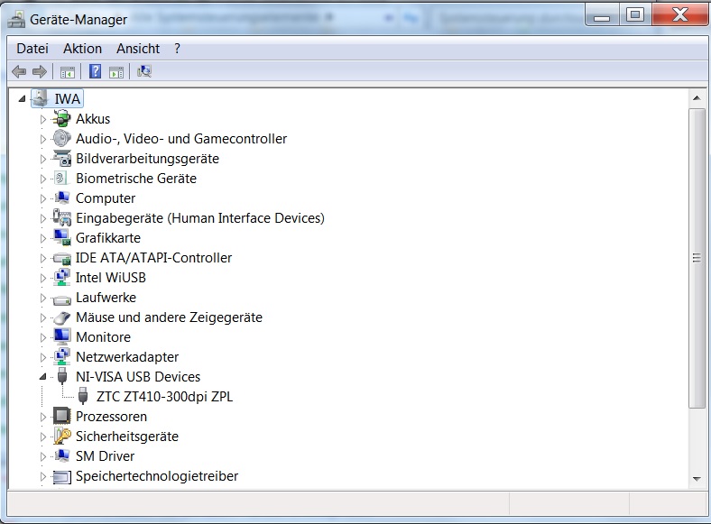Click the Bildverarbeitungsgeräte scanner icon

pyautogui.click(x=61, y=158)
